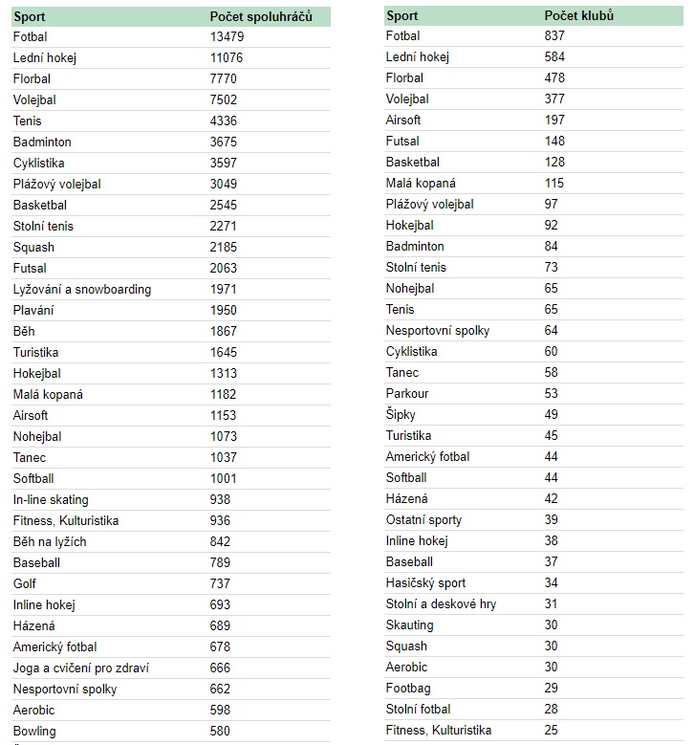The height and width of the screenshot is (745, 694).
Task: Select the "Skauting" sport name
Action: coord(410,624)
